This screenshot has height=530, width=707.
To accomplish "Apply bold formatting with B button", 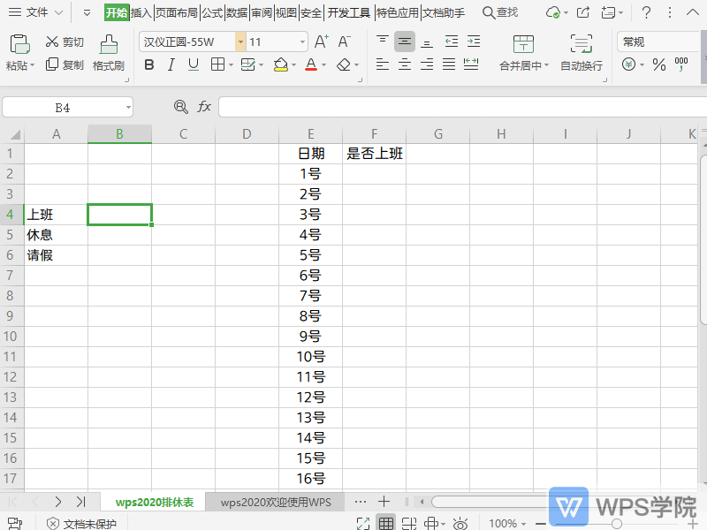I will tap(148, 64).
